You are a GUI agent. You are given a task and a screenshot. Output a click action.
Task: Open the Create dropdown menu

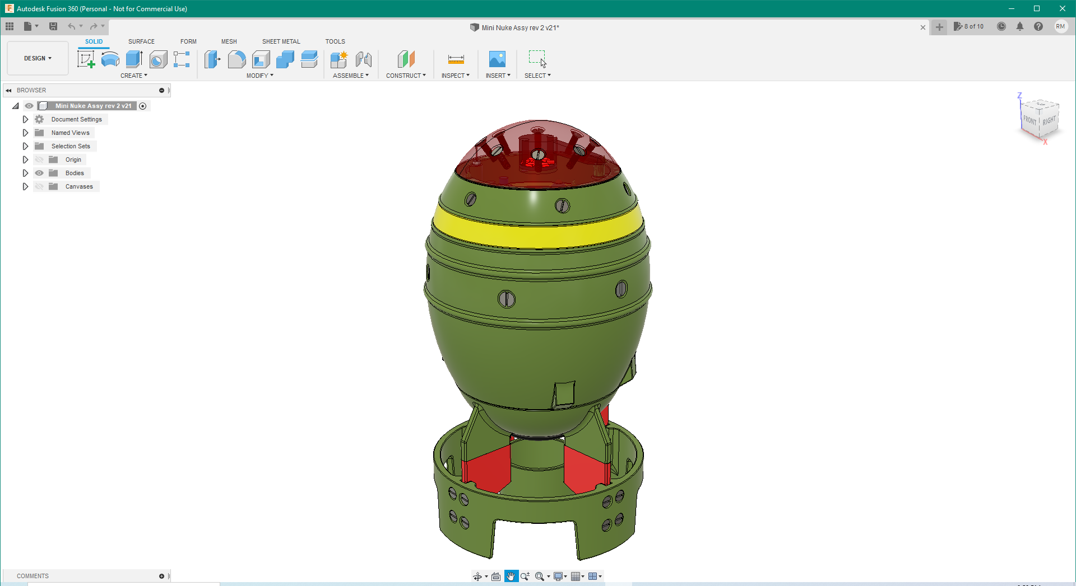point(134,76)
